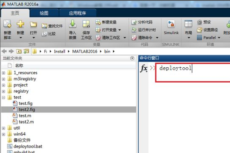Expand the m3iregistry folder
Viewport: 230px width, 153px height.
(3, 79)
